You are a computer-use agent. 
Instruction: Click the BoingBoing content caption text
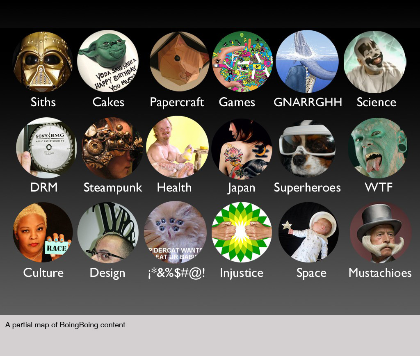point(65,325)
